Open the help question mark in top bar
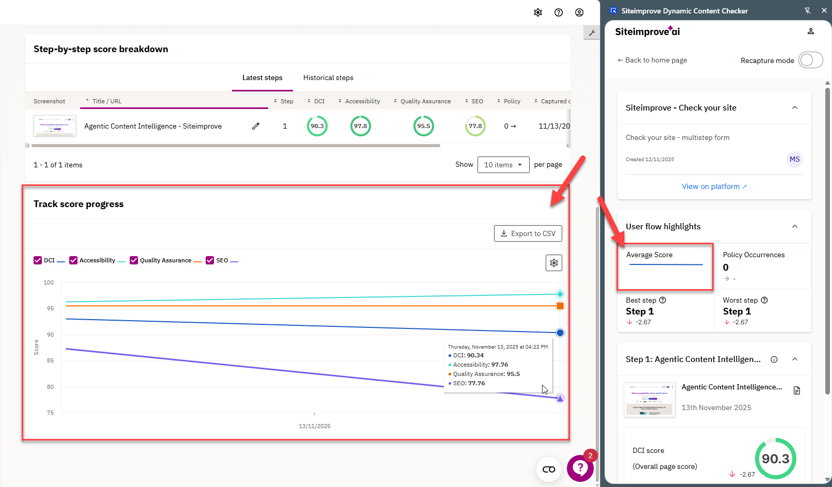832x487 pixels. coord(559,12)
